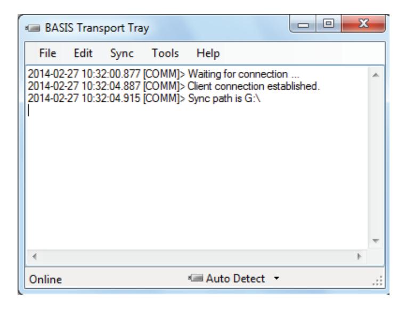Expand the Auto Detect dropdown arrow
Viewport: 406px width, 309px height.
coord(277,278)
